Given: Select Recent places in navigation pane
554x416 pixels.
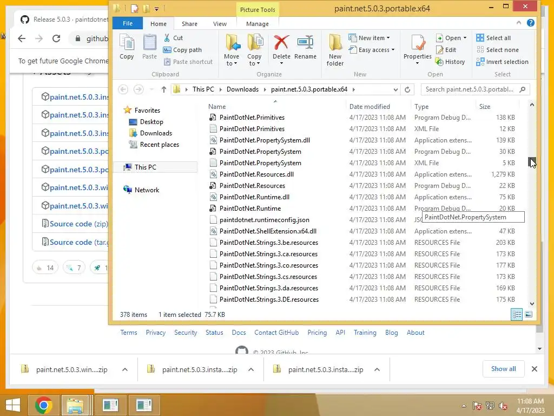Looking at the screenshot, I should point(159,145).
